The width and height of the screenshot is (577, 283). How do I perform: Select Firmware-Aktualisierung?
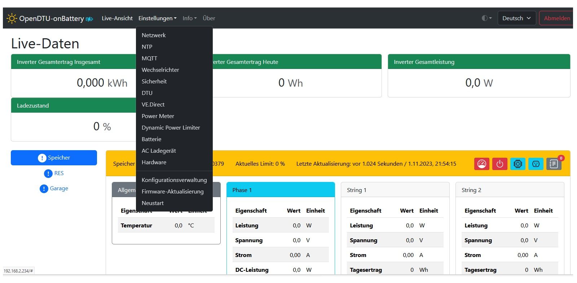174,191
